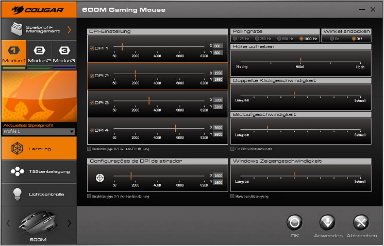Go to previous mouse device arrow
384x246 pixels.
pyautogui.click(x=8, y=223)
